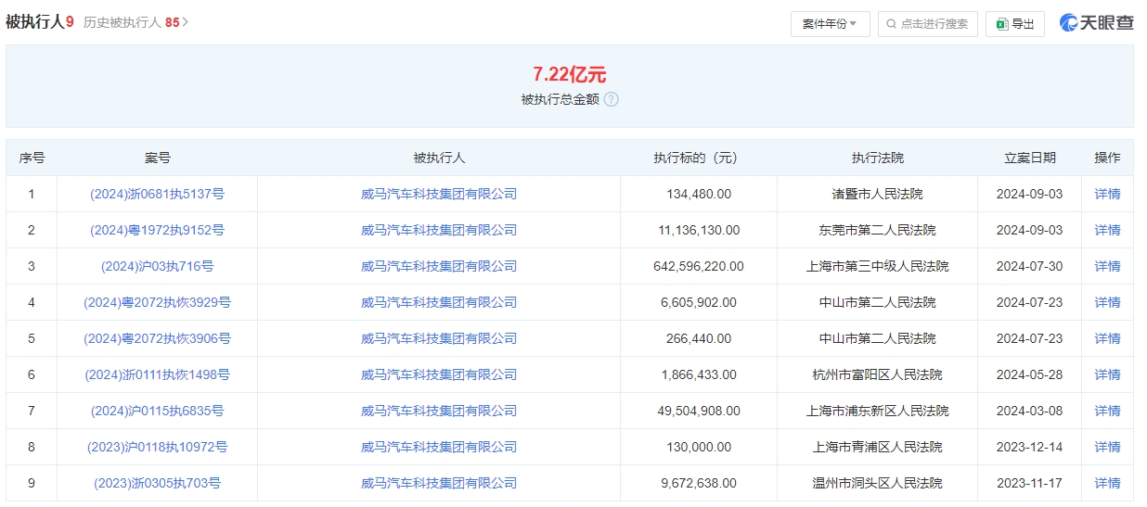Click the date 2024-05-28
The height and width of the screenshot is (507, 1147).
pos(1030,374)
